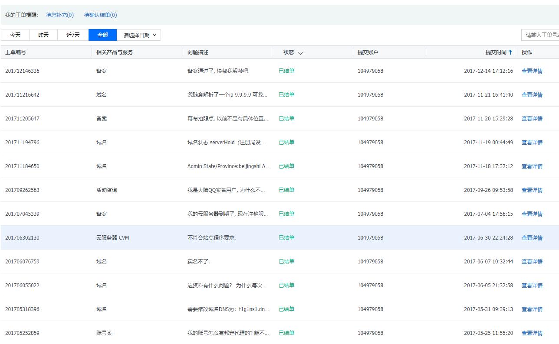Open 查看详情 for ticket 201711205647
The width and height of the screenshot is (559, 344).
[x=532, y=119]
